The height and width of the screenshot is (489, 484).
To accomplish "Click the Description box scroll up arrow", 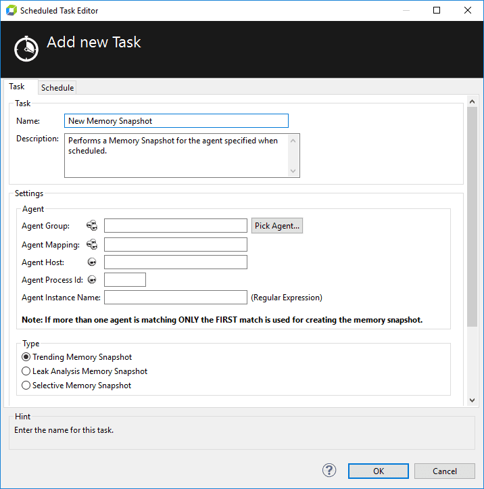I will pyautogui.click(x=293, y=141).
